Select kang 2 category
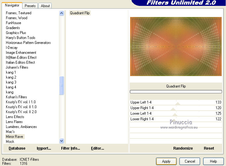 [11, 77]
